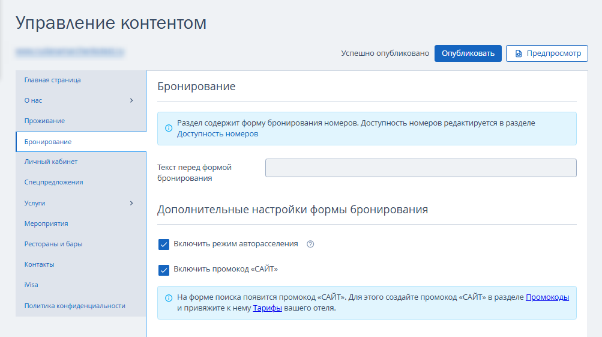Image resolution: width=602 pixels, height=337 pixels.
Task: Expand the Услуги submenu chevron
Action: 131,203
